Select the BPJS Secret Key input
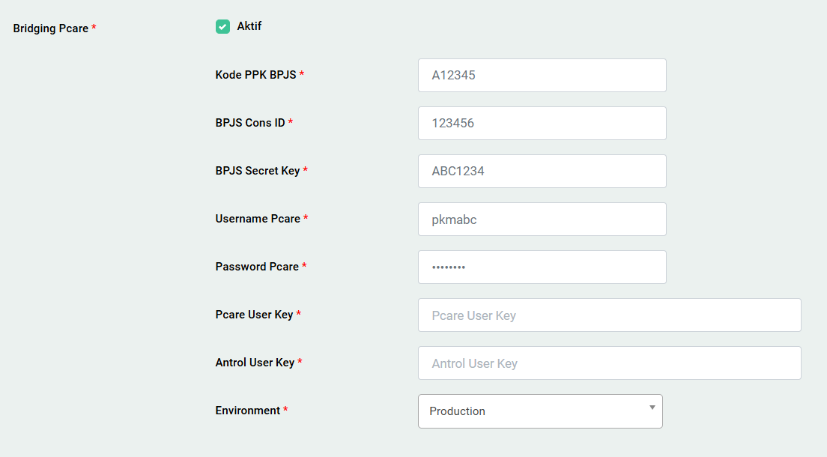This screenshot has width=827, height=457. click(542, 171)
